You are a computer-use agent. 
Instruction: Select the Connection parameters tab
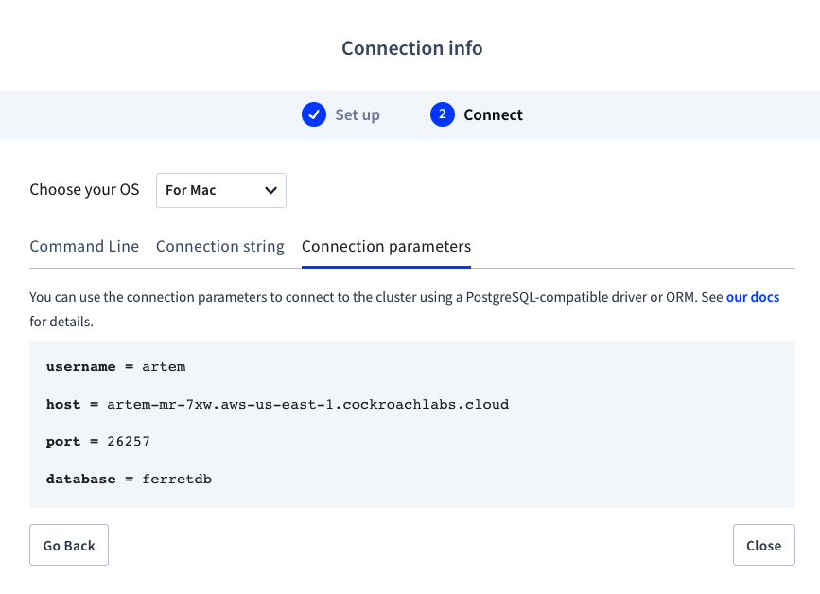click(386, 246)
